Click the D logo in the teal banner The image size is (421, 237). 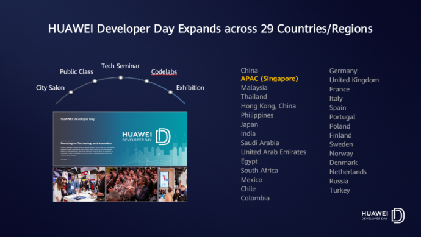pyautogui.click(x=163, y=136)
